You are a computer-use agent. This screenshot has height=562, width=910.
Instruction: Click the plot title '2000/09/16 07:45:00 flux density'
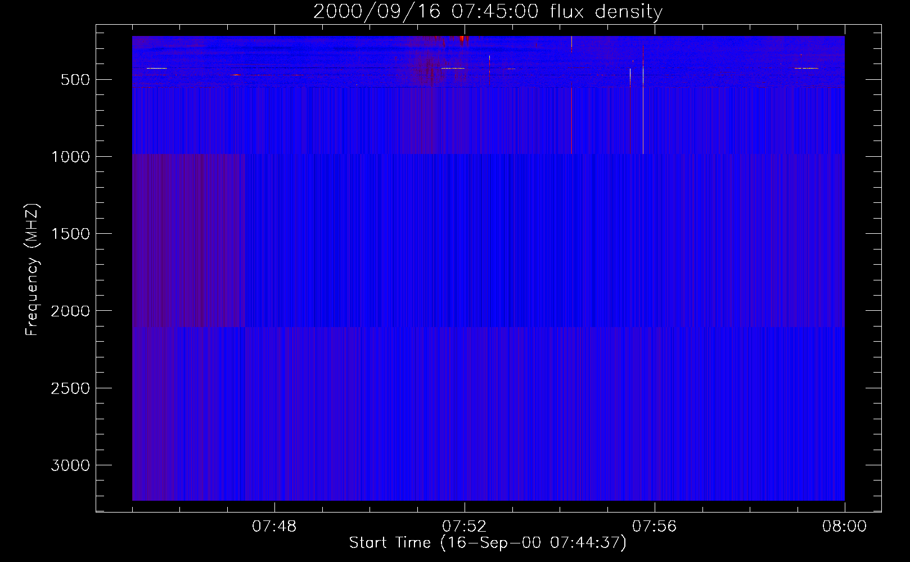coord(488,12)
